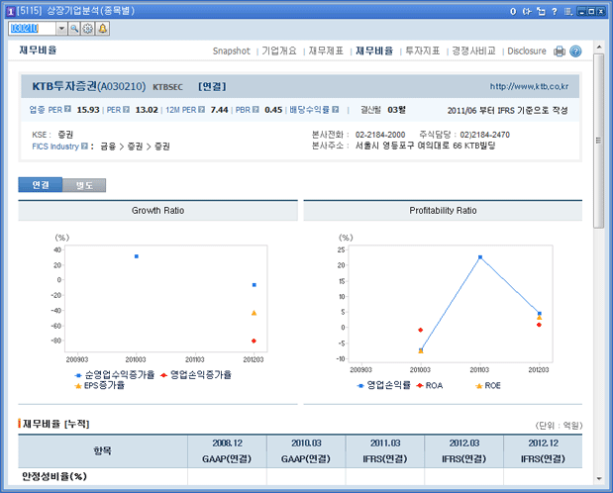
Task: Click the alert bell icon
Action: [x=103, y=29]
